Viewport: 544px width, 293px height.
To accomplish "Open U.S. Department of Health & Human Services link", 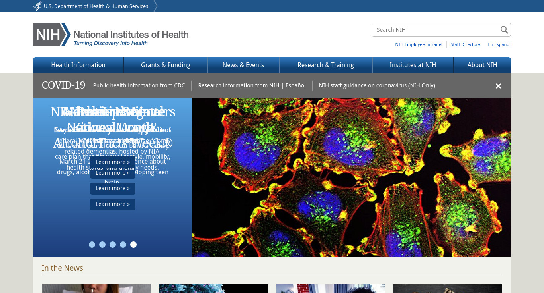I will (x=96, y=6).
